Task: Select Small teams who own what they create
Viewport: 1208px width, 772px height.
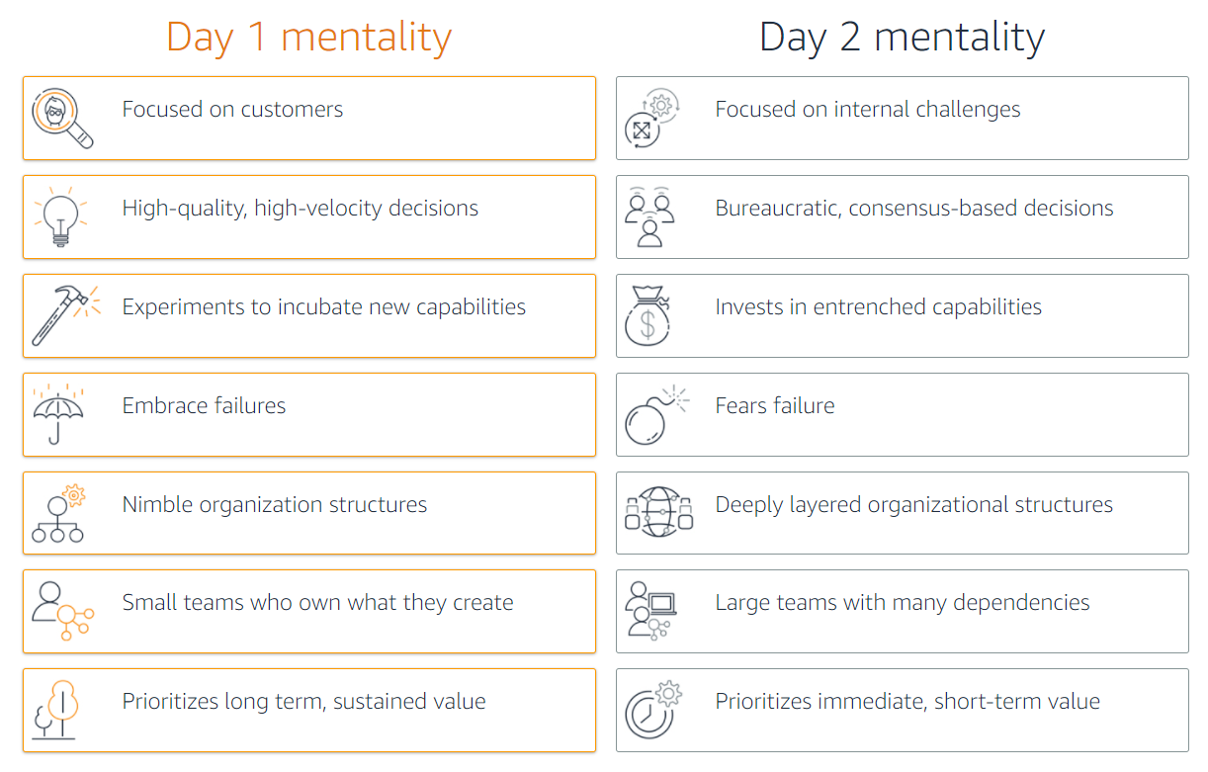Action: (x=317, y=603)
